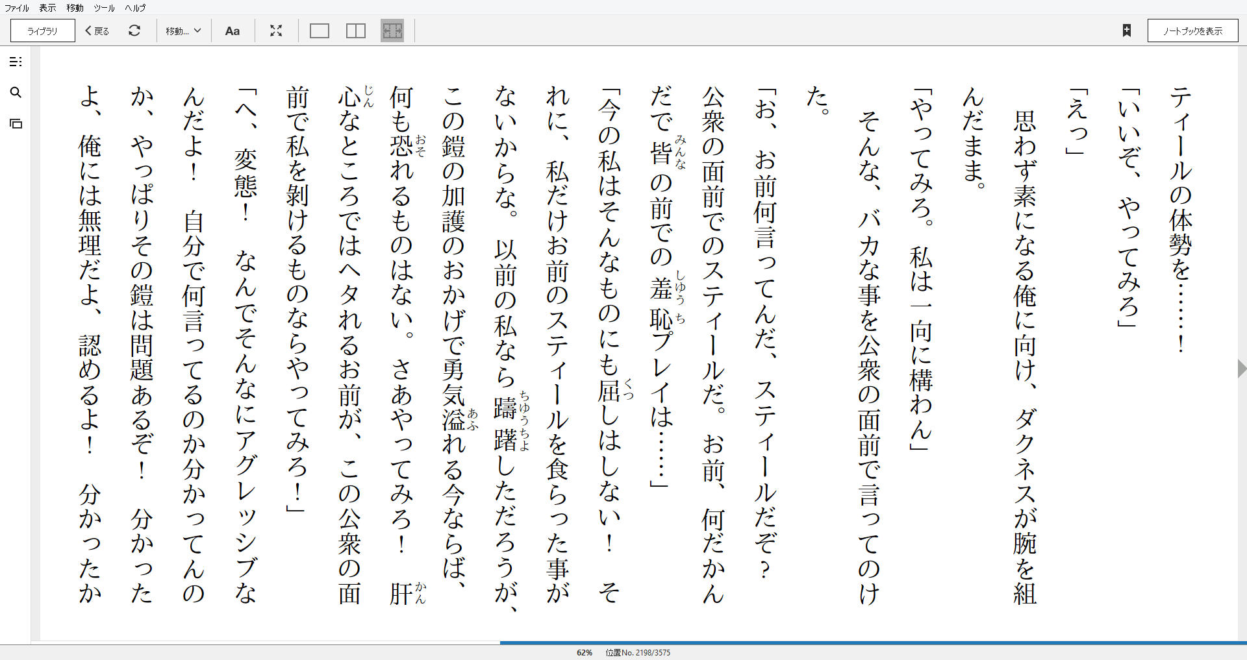Open the ツール menu

[103, 8]
